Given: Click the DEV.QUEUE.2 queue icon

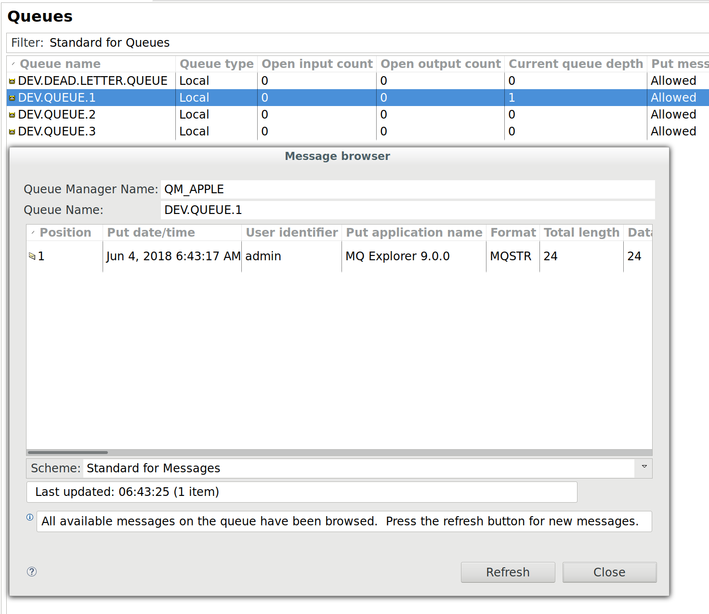Looking at the screenshot, I should click(x=12, y=115).
